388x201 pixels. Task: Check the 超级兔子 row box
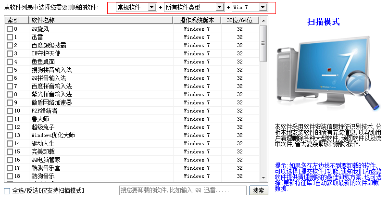point(10,127)
